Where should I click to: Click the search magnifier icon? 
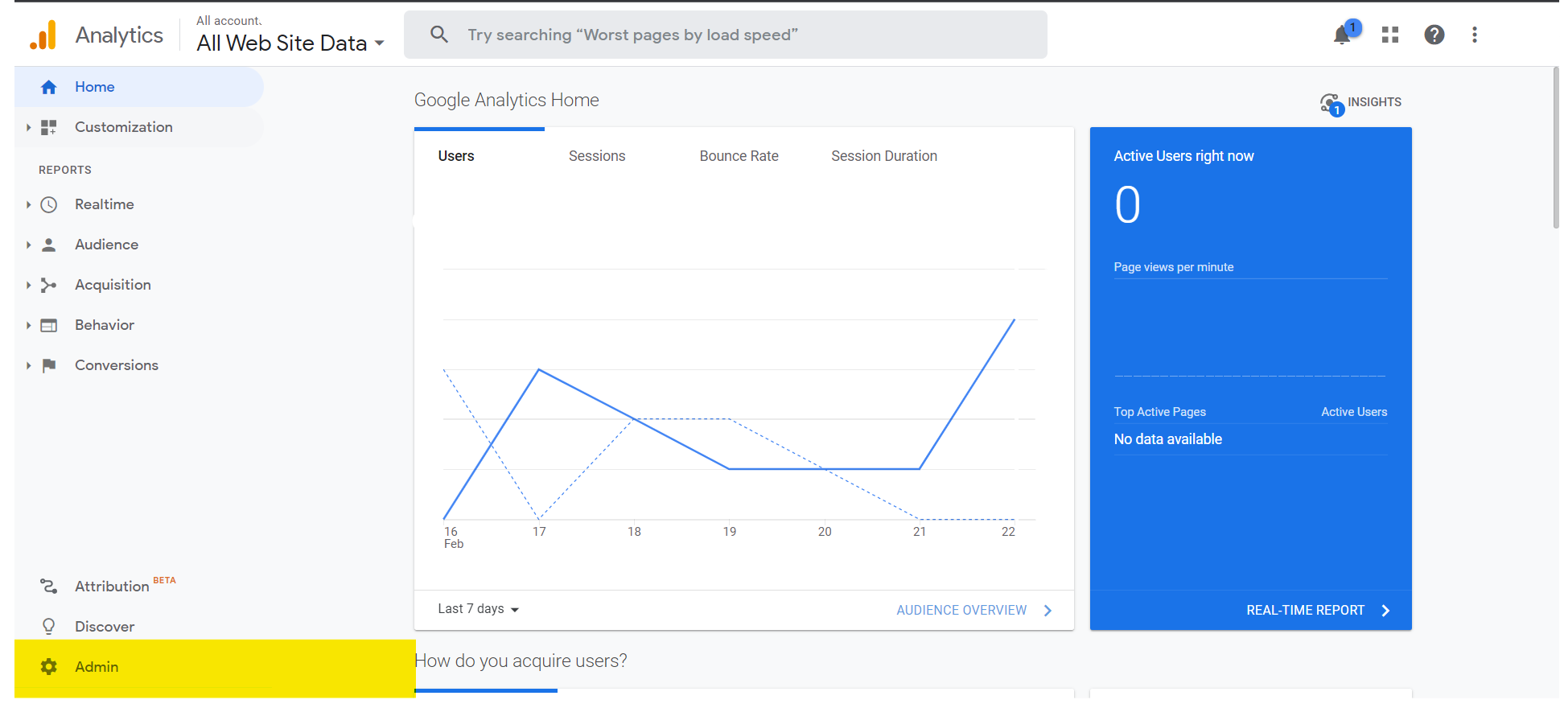point(439,35)
